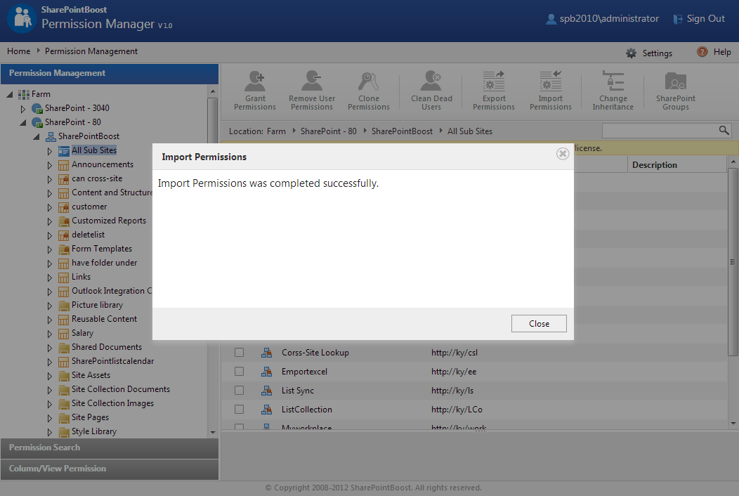Viewport: 739px width, 496px height.
Task: Check the Corss-Site Lookup row checkbox
Action: 240,352
